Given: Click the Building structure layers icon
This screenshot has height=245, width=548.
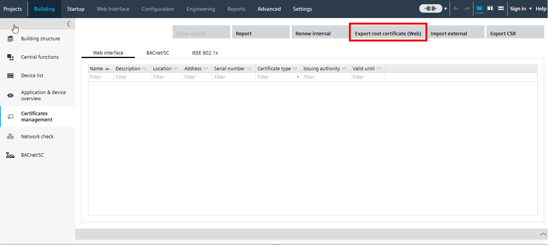Looking at the screenshot, I should pos(10,39).
